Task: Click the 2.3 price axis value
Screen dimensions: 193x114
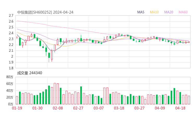Action: tap(11, 39)
